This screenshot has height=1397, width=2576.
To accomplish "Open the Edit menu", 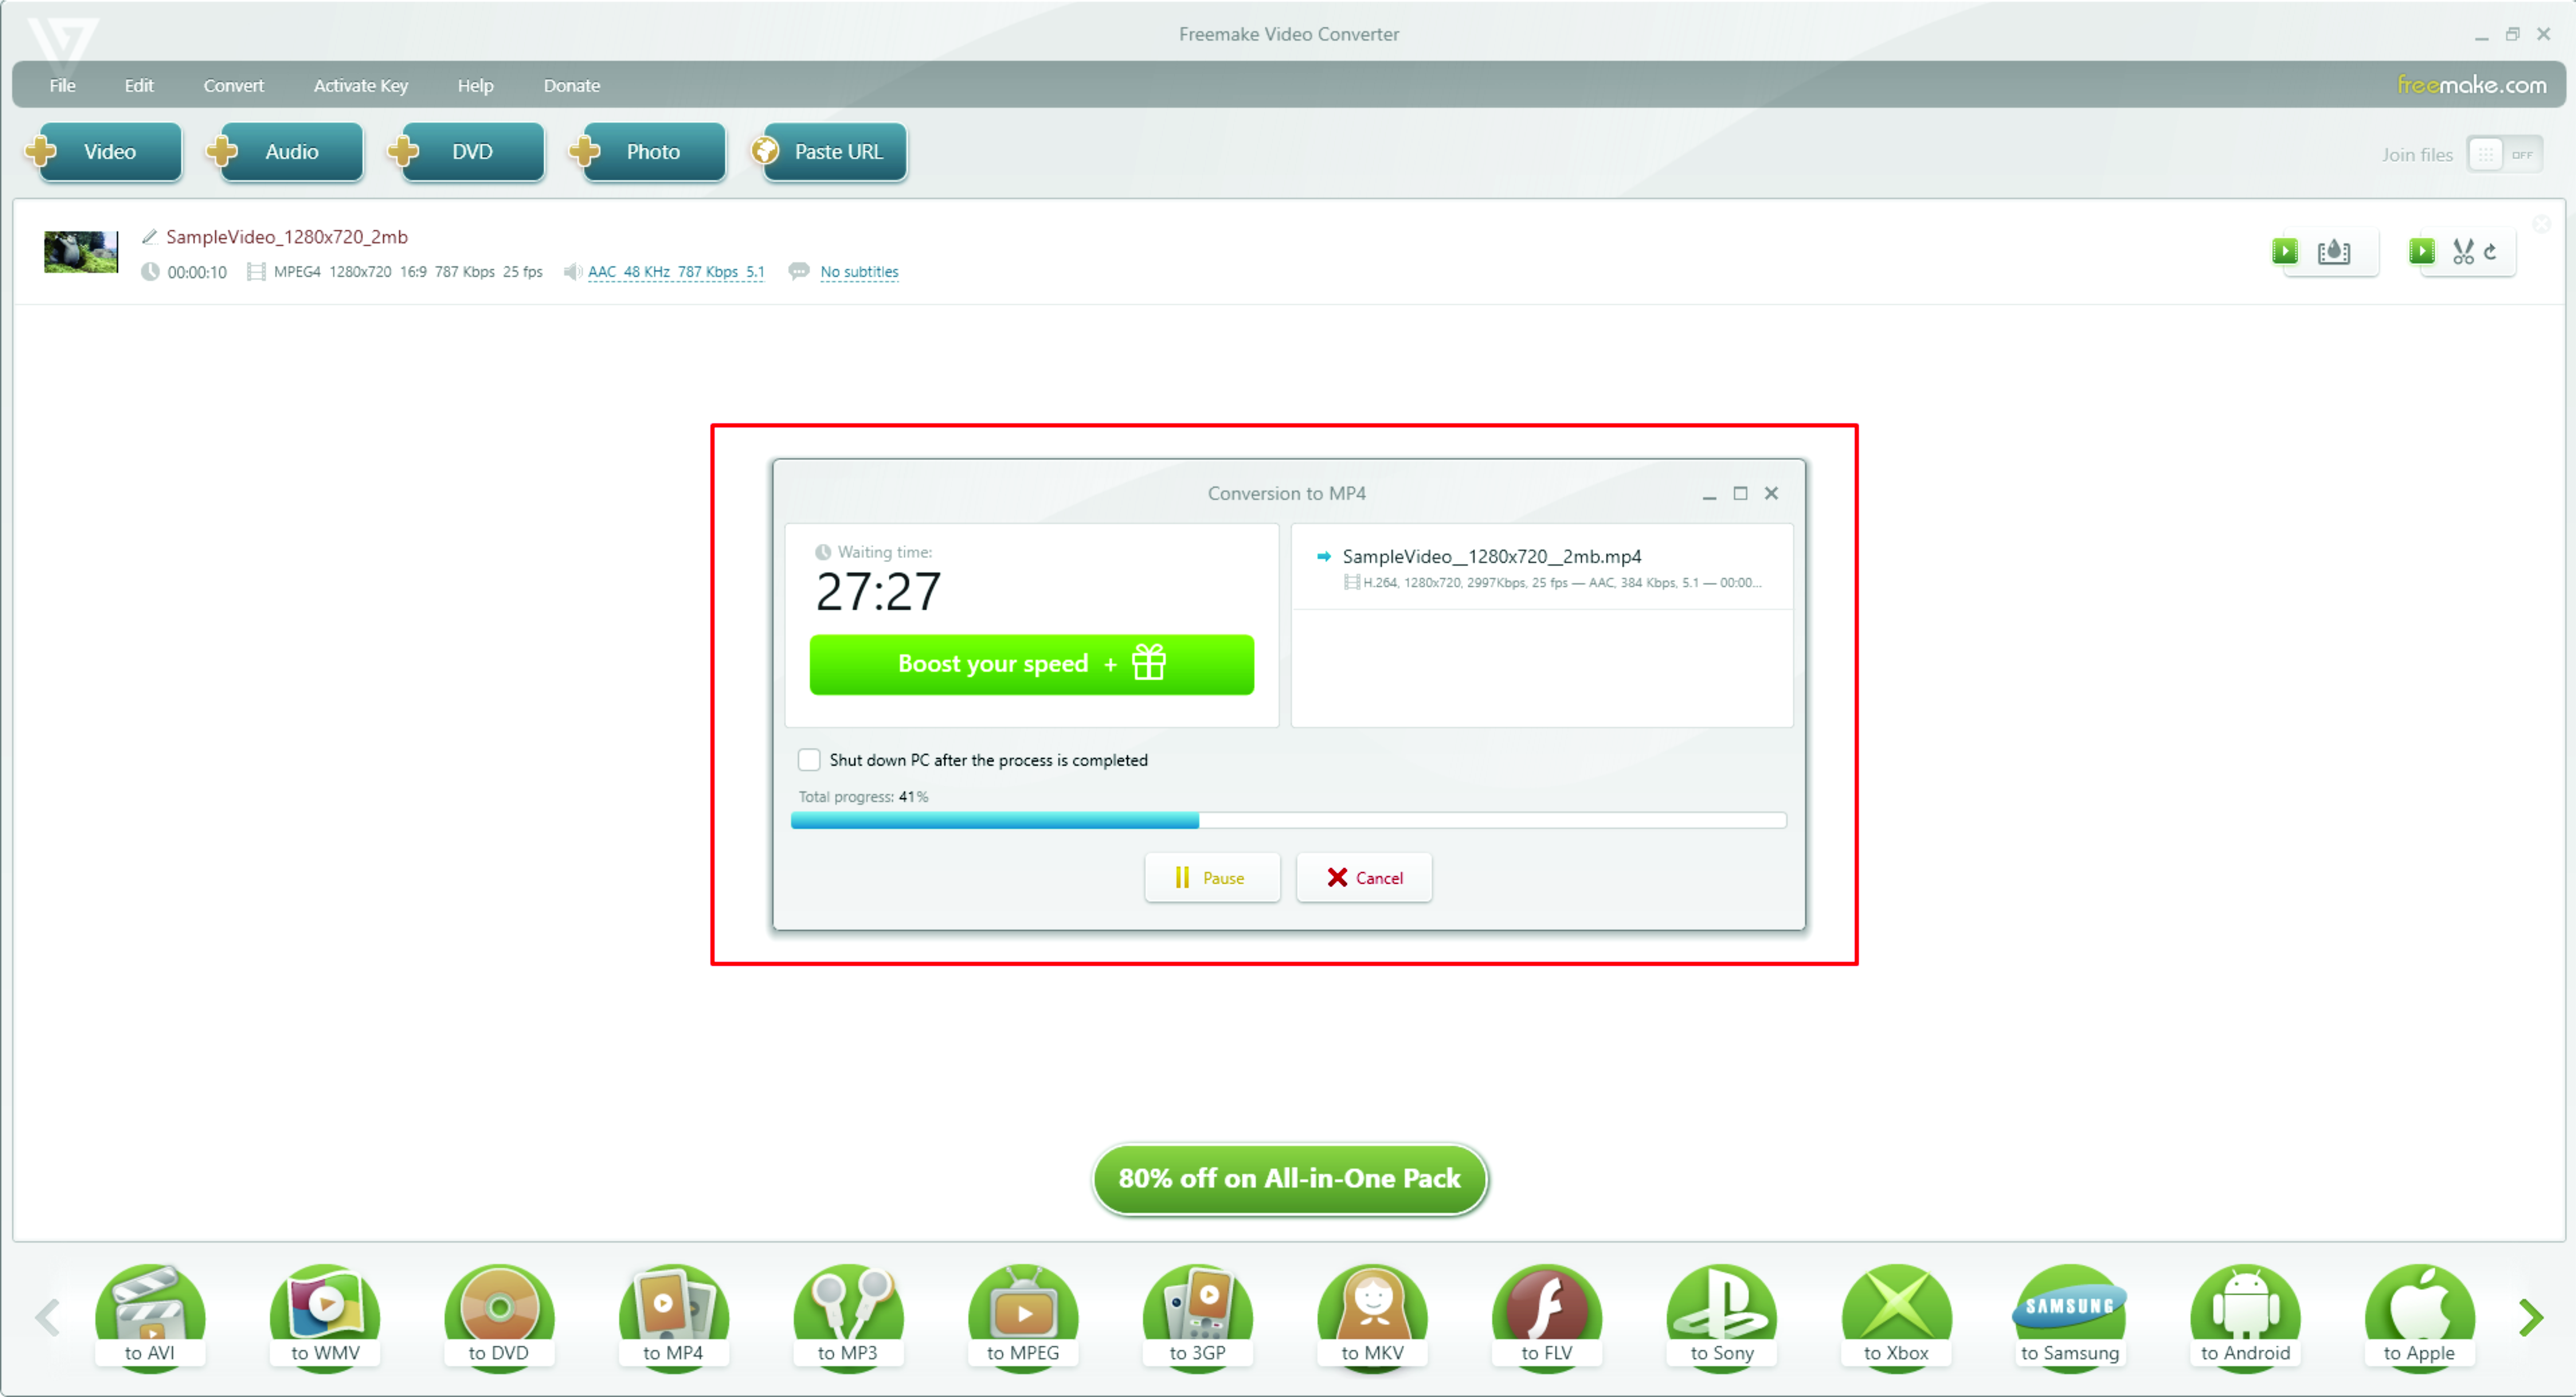I will click(139, 86).
